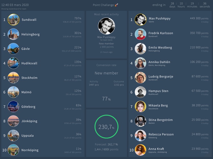Click the Norrköping team name

[30, 150]
